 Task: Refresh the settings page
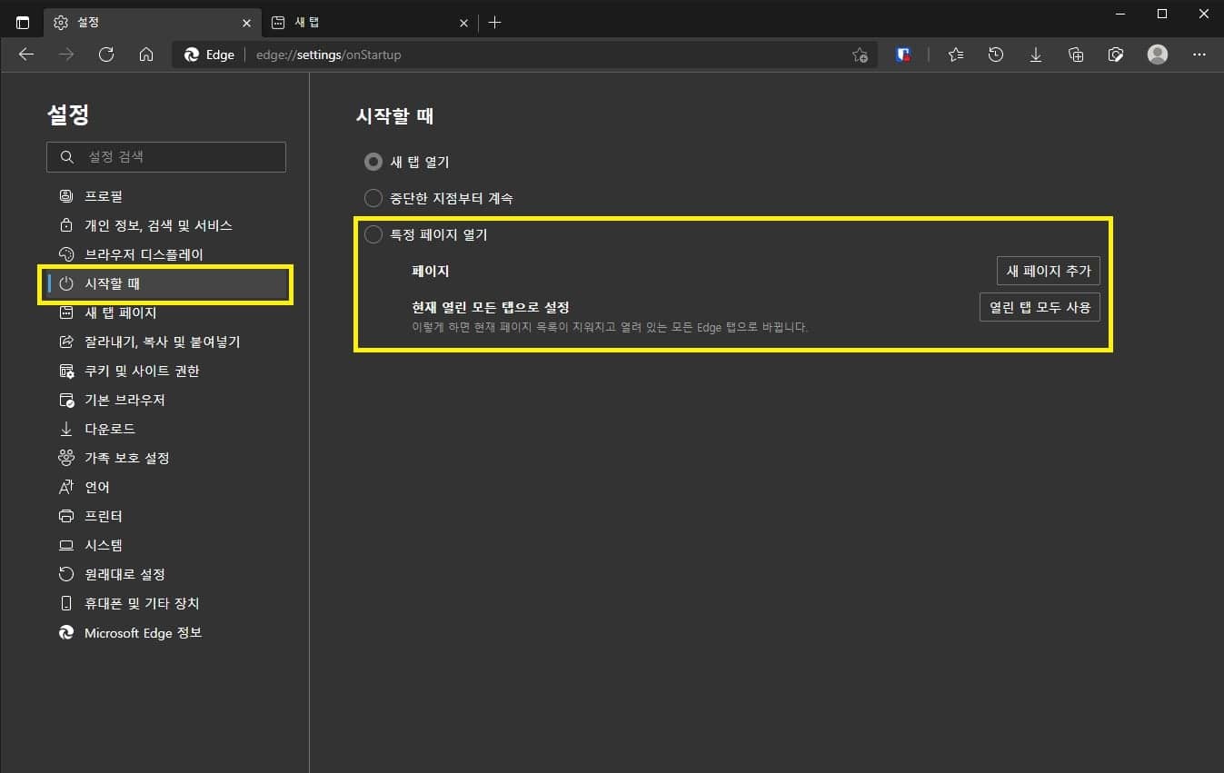point(106,55)
